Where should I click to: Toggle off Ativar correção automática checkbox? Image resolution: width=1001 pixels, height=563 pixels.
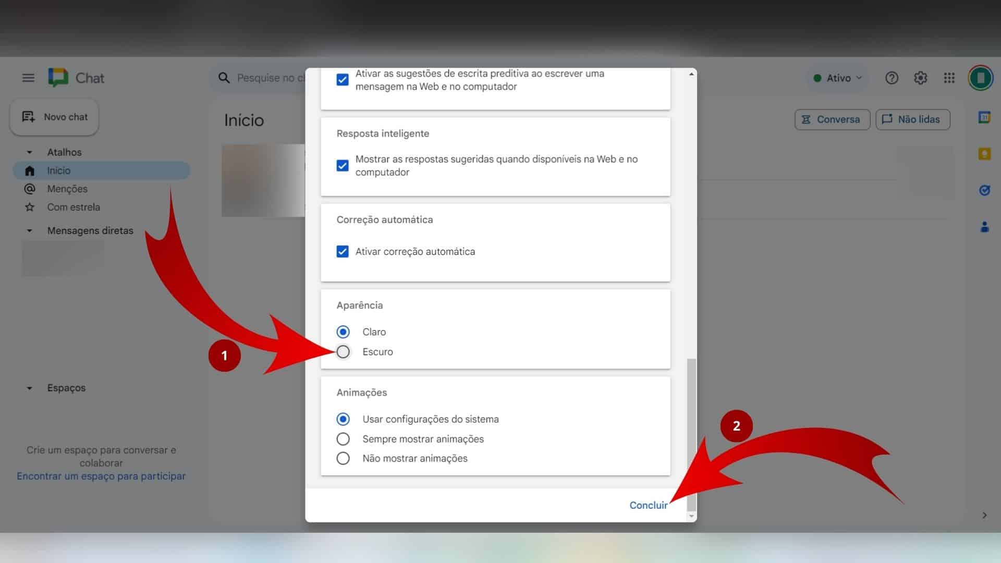(x=341, y=251)
